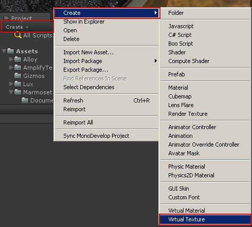This screenshot has width=252, height=227.
Task: Open the Create dropdown in Project panel
Action: (x=16, y=27)
